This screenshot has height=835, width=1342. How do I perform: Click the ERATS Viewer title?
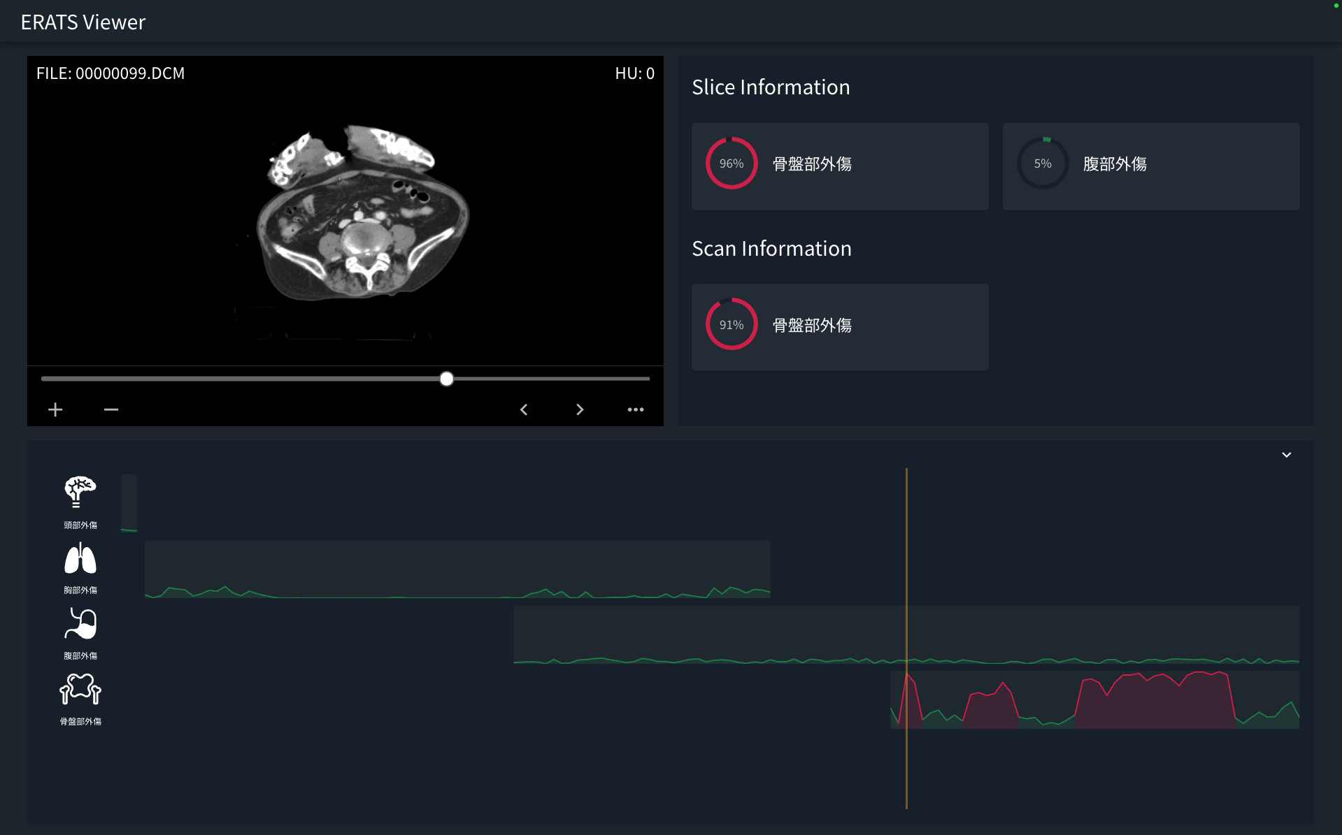pyautogui.click(x=83, y=22)
